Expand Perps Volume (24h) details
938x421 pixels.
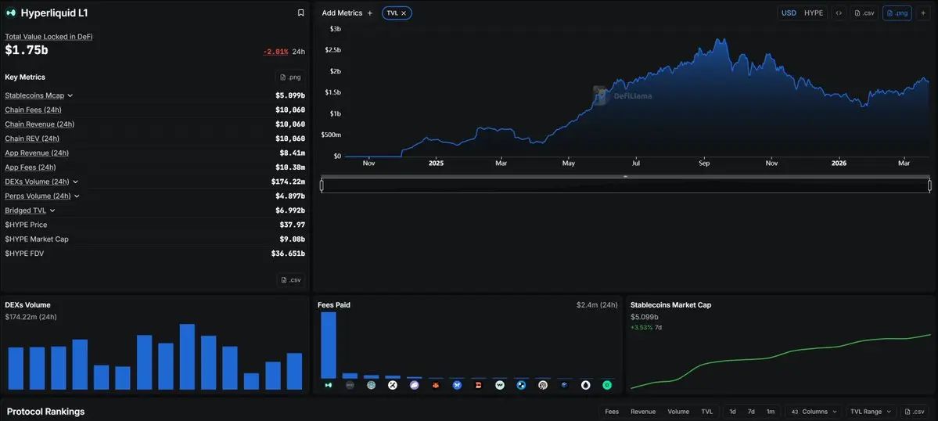(x=77, y=196)
